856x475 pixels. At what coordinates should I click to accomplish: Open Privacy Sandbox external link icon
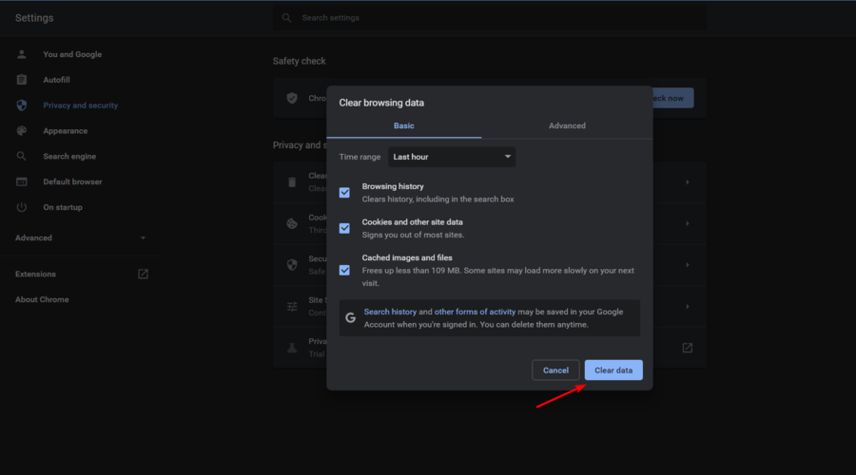coord(688,348)
